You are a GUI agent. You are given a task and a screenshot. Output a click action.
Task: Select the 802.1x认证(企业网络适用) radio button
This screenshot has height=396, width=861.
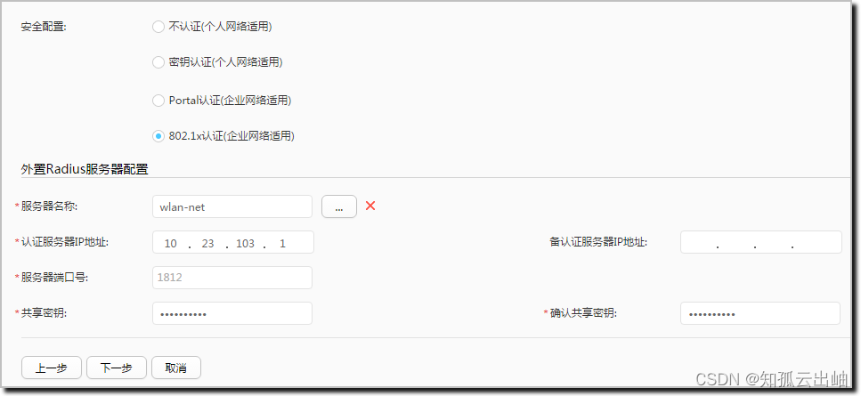pos(158,136)
